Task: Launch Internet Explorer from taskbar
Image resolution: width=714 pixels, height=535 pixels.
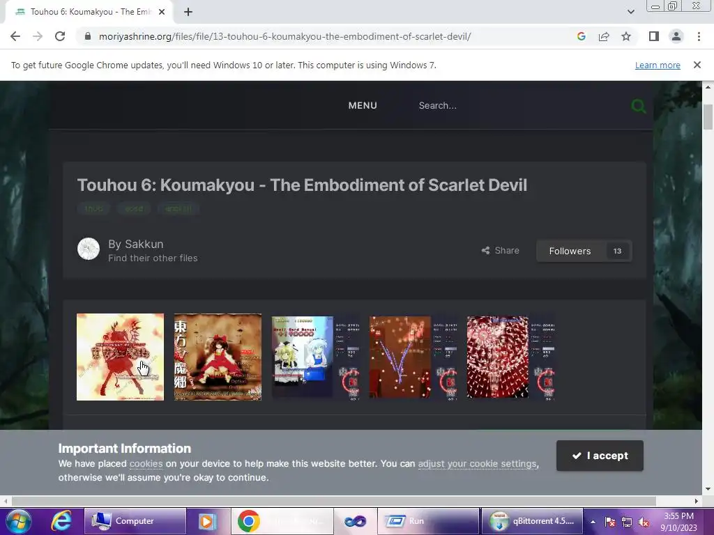Action: tap(61, 521)
